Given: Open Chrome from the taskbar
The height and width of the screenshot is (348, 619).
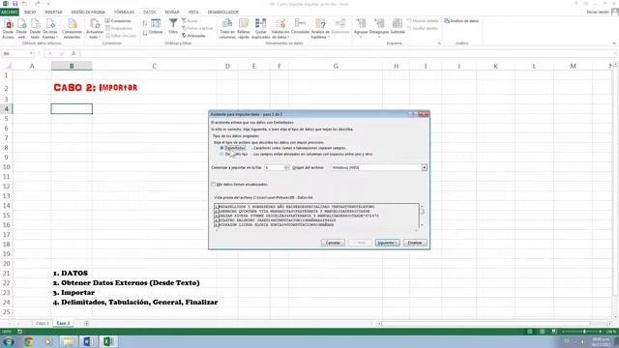Looking at the screenshot, I should click(28, 341).
